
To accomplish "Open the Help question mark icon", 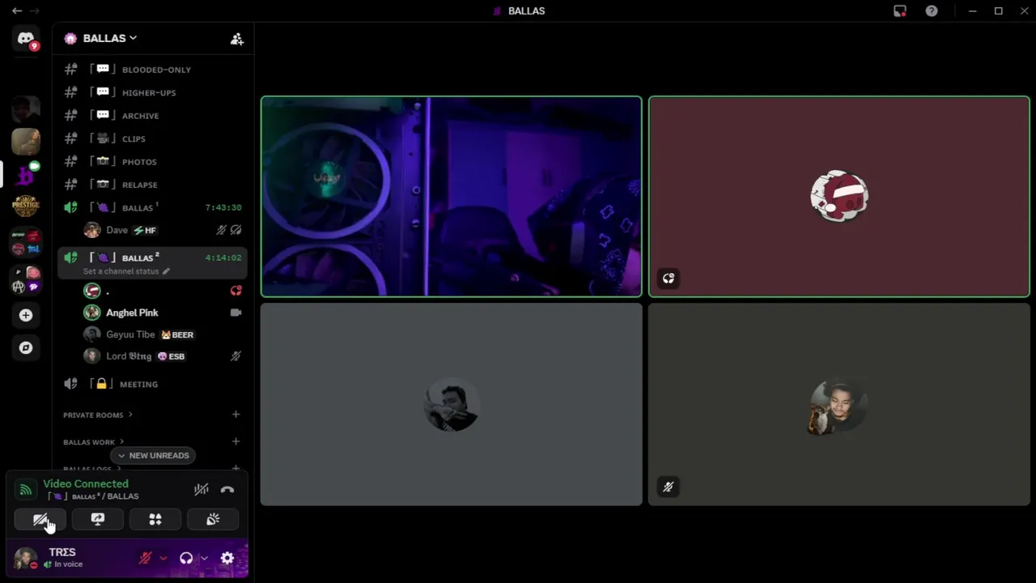I will (x=932, y=11).
